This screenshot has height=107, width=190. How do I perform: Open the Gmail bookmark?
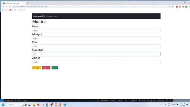point(5,10)
